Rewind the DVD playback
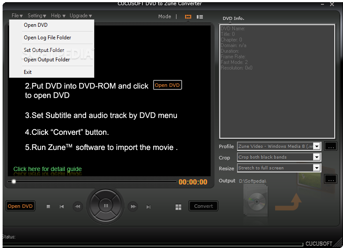The width and height of the screenshot is (343, 248). point(78,207)
